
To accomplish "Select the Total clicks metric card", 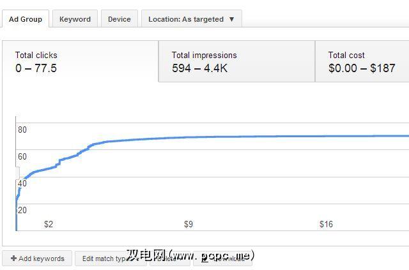I will 80,61.
